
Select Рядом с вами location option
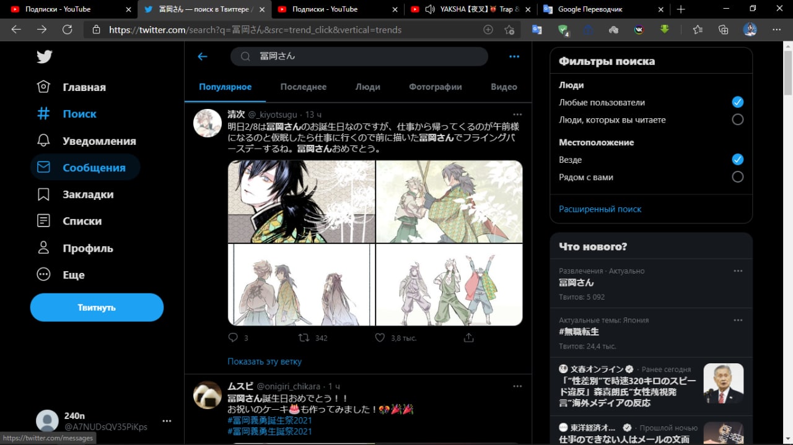click(x=737, y=176)
